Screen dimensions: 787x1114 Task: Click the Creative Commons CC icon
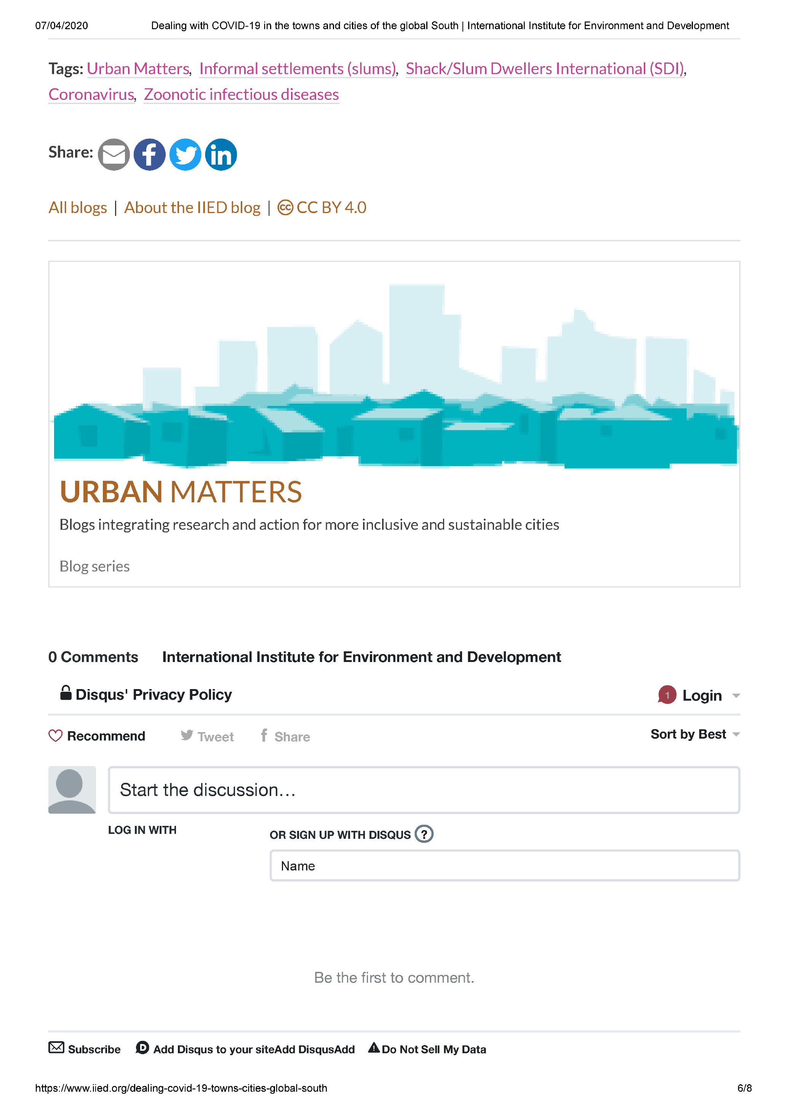(x=285, y=208)
